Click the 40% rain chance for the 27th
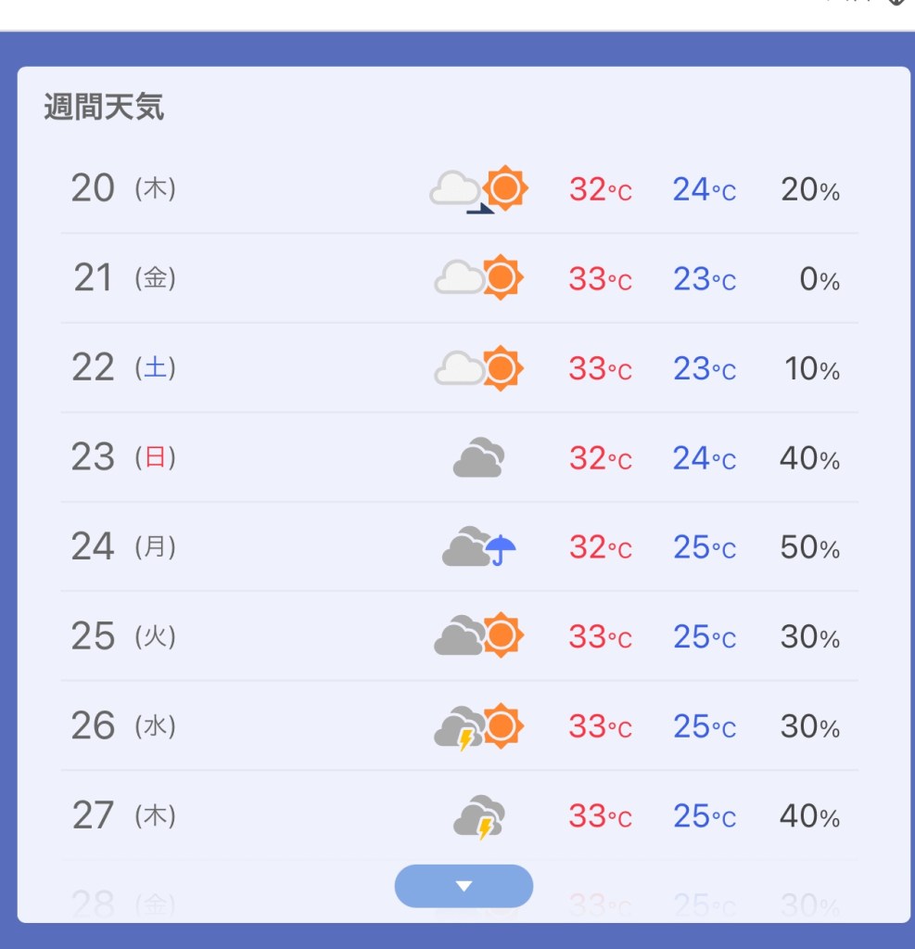This screenshot has height=949, width=915. 809,816
